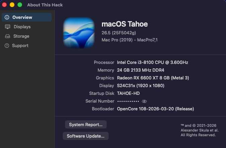Click the hidden serial number dots
The height and width of the screenshot is (148, 226).
click(128, 101)
